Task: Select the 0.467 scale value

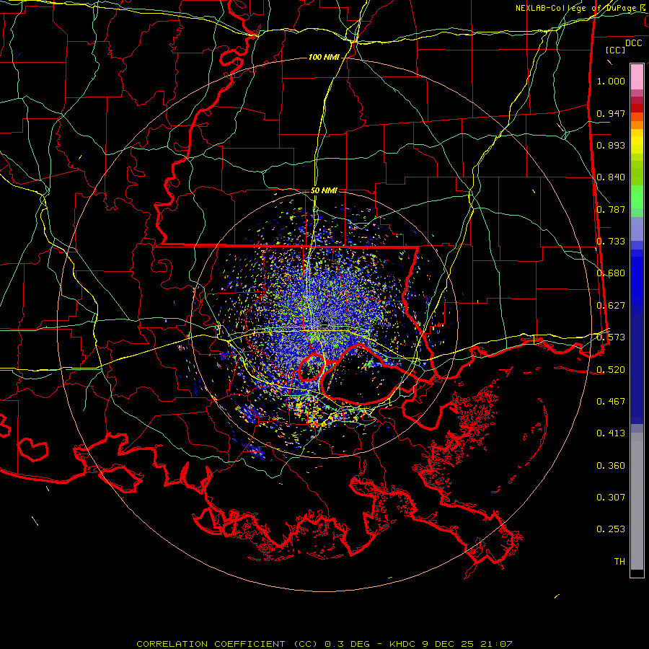Action: pyautogui.click(x=611, y=401)
